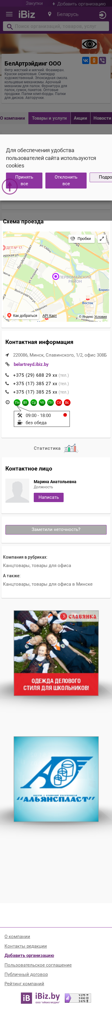
Task: Open the VK social icon
Action: pos(85,60)
